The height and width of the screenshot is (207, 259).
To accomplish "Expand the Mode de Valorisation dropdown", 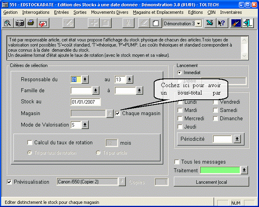I will click(85, 125).
